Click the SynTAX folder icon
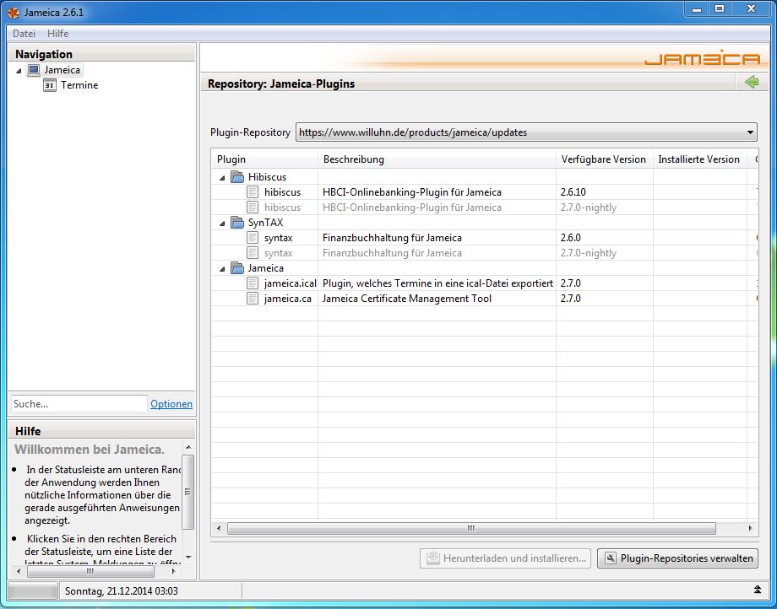 [x=237, y=222]
